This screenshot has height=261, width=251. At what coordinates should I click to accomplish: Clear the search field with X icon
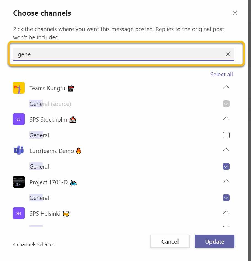(x=228, y=54)
